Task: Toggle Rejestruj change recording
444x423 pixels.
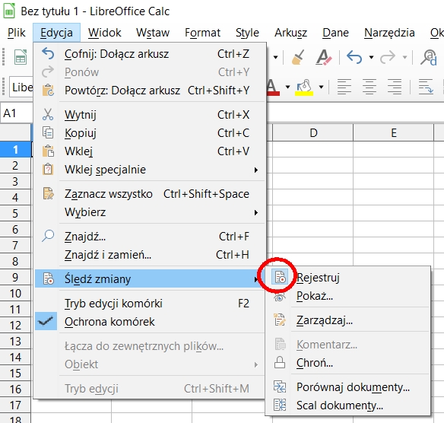Action: pos(348,278)
